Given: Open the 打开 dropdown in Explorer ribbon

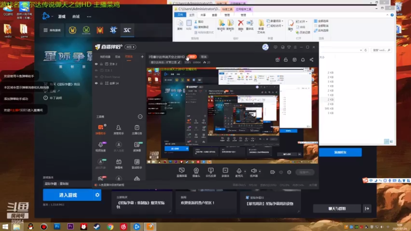Looking at the screenshot, I should click(x=302, y=22).
